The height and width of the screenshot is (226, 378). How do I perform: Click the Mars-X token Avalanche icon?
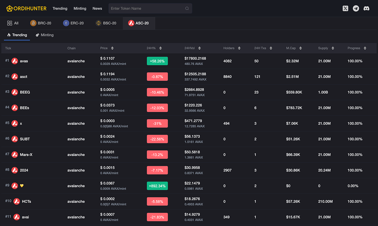(15, 155)
